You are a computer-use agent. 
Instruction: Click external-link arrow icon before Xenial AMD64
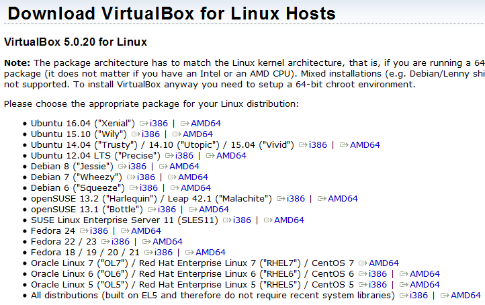(x=185, y=124)
